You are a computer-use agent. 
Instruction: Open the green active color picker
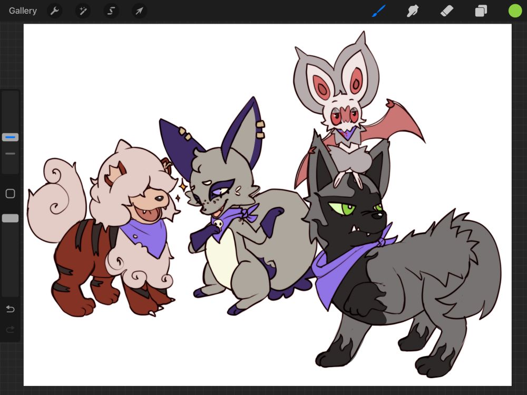pyautogui.click(x=515, y=11)
